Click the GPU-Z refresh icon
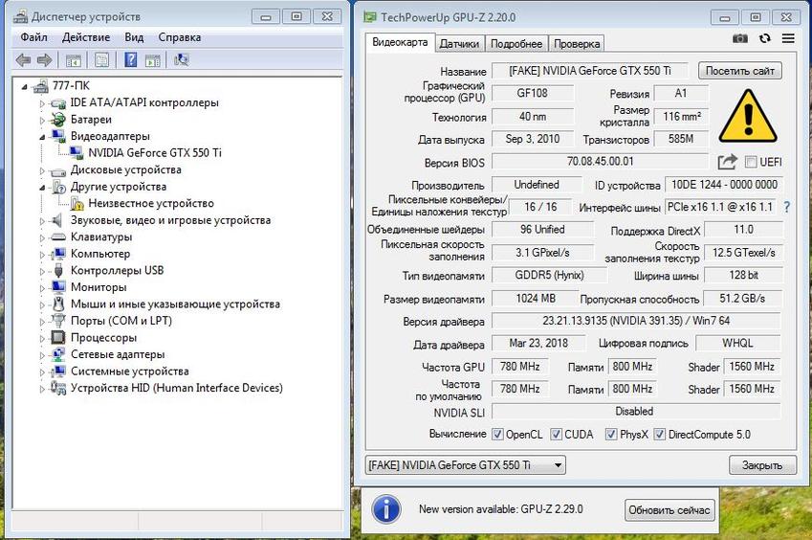Viewport: 812px width, 540px height. [765, 38]
